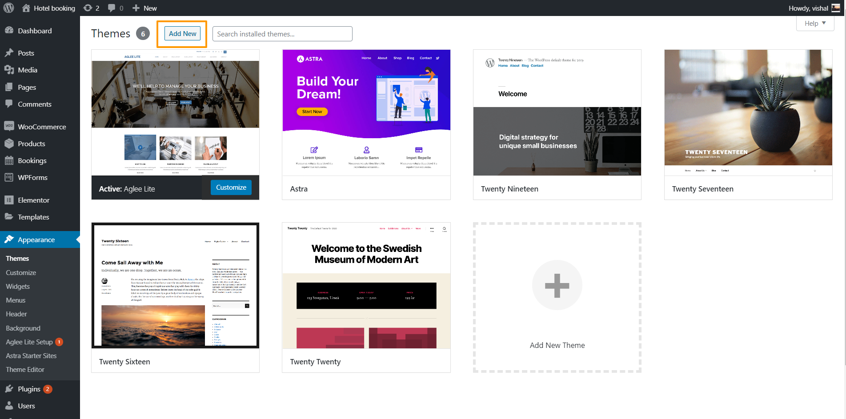
Task: Click the Add New Theme placeholder text
Action: pyautogui.click(x=557, y=345)
